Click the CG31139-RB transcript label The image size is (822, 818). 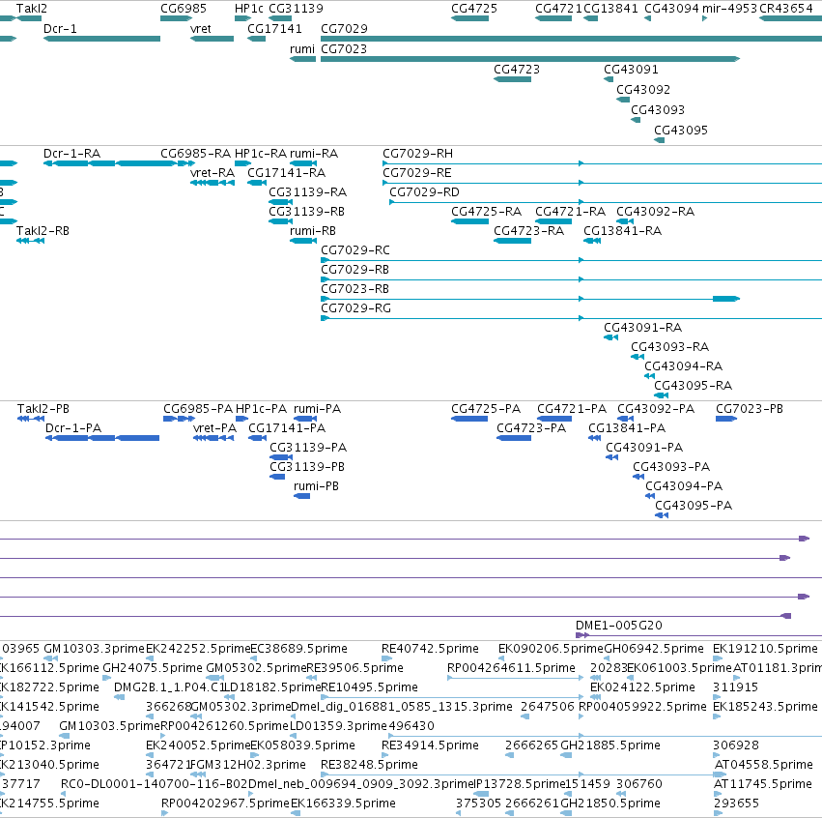(x=306, y=212)
